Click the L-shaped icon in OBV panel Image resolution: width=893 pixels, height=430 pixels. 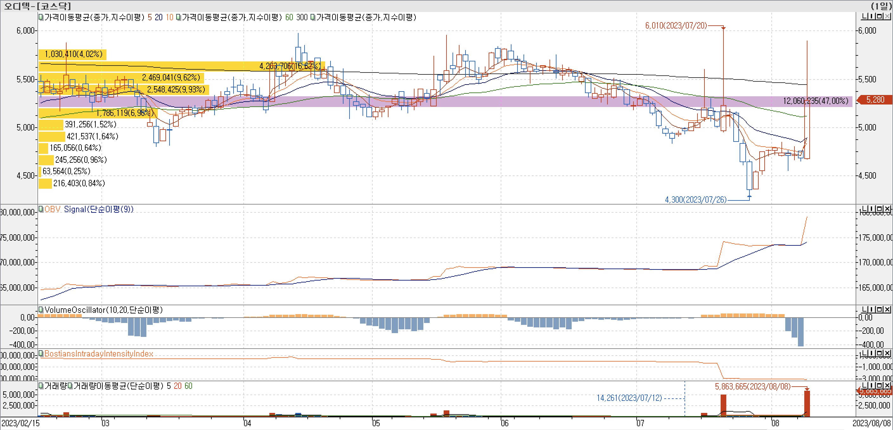[x=864, y=209]
